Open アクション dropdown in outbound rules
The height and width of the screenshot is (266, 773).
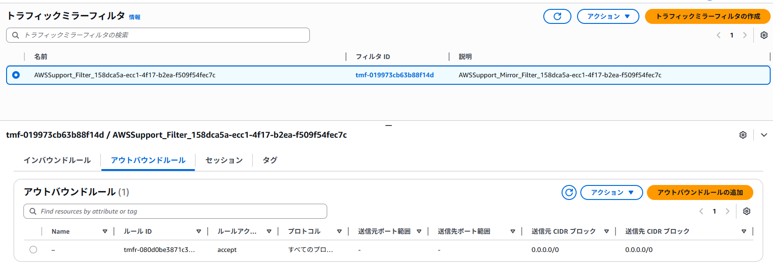coord(611,192)
